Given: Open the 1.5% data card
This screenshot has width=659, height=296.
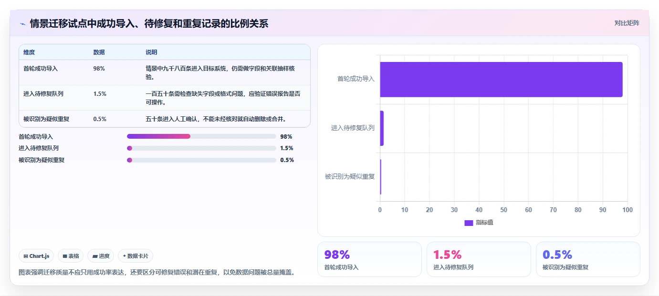Looking at the screenshot, I should pyautogui.click(x=479, y=259).
